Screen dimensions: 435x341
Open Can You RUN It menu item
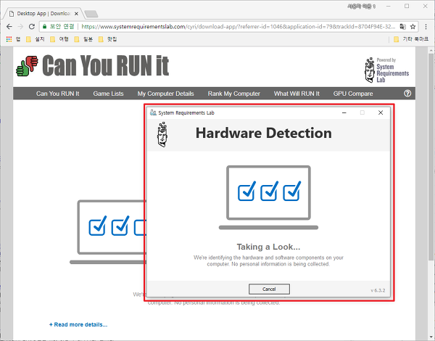[58, 94]
